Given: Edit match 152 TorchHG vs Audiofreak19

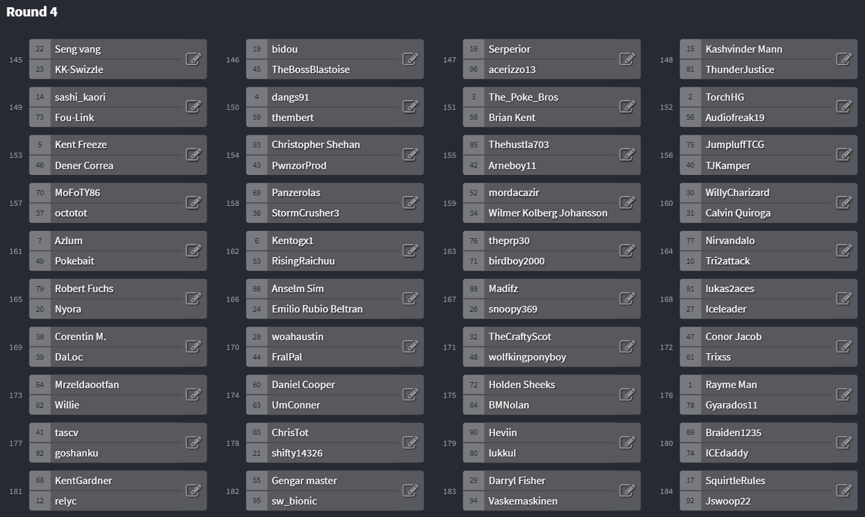Looking at the screenshot, I should (x=844, y=107).
